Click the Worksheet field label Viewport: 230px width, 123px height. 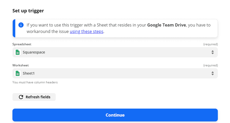click(x=20, y=65)
